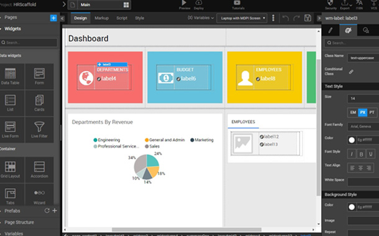Expand the Page Structure section
Viewport: 379px width, 236px height.
[x=19, y=222]
